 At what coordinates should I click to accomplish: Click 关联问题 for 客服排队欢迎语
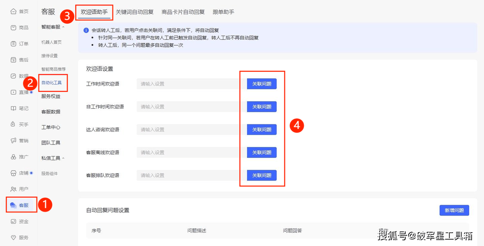point(262,175)
